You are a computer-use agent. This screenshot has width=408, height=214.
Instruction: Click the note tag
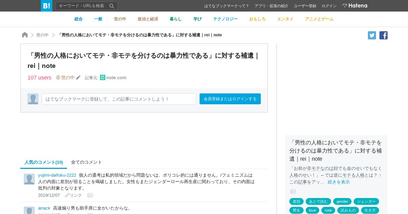click(x=328, y=210)
